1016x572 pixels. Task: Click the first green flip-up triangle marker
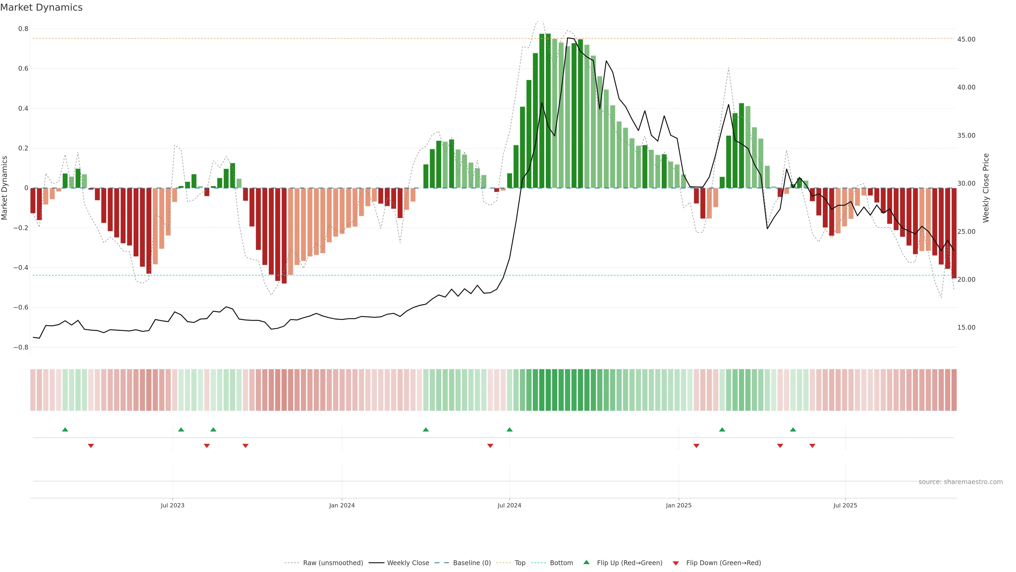pyautogui.click(x=65, y=430)
